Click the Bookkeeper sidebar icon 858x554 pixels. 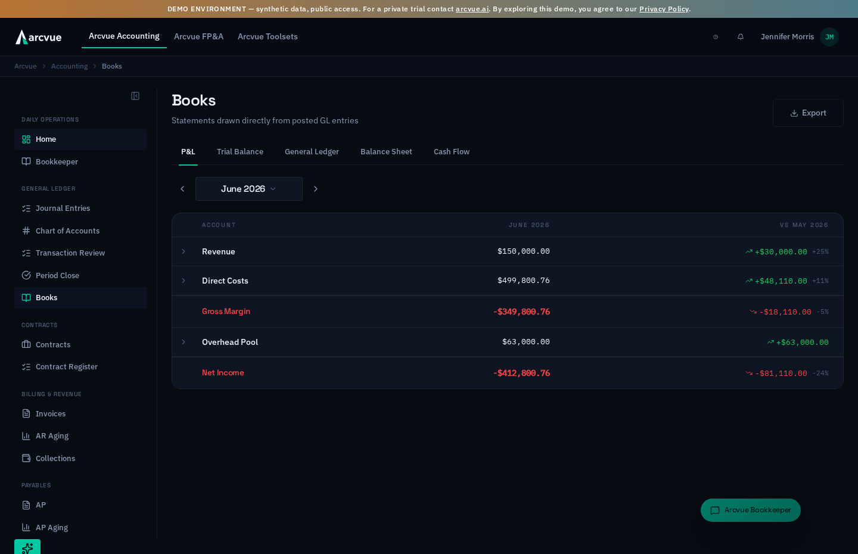coord(26,161)
